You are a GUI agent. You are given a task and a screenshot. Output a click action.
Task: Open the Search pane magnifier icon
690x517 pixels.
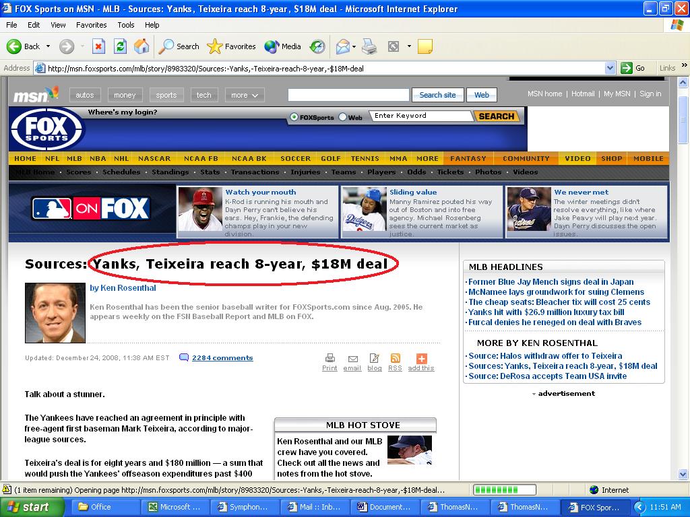[166, 46]
